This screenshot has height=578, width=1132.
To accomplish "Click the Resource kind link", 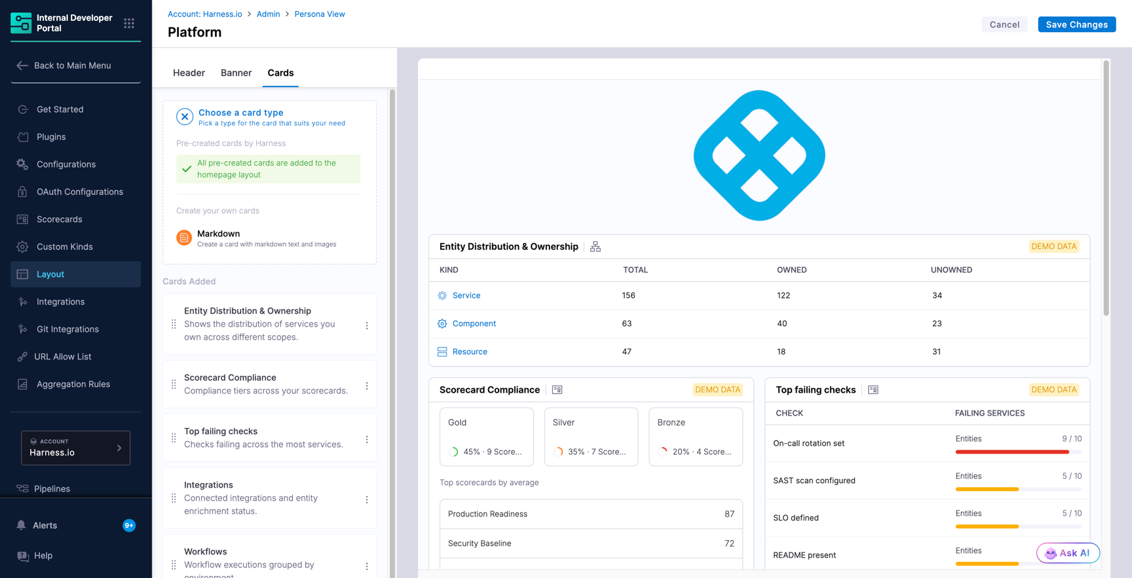I will 470,352.
